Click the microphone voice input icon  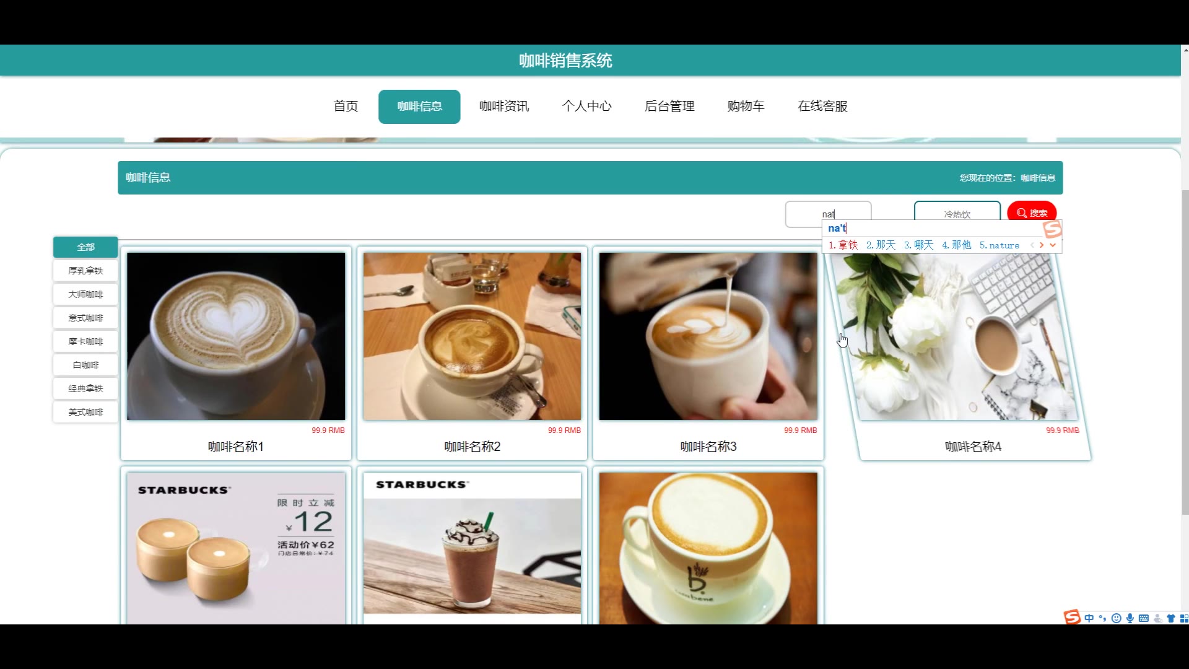pyautogui.click(x=1130, y=618)
